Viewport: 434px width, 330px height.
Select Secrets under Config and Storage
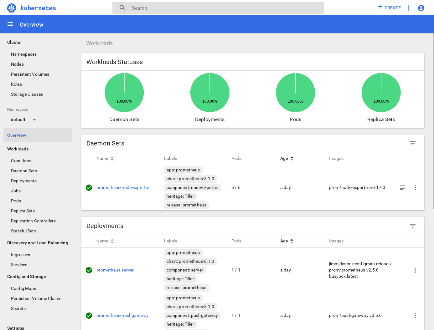(x=18, y=308)
